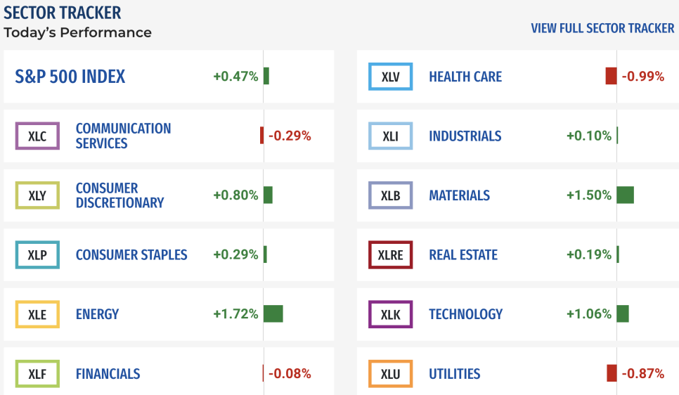679x395 pixels.
Task: Click the Energy green performance bar
Action: click(273, 313)
